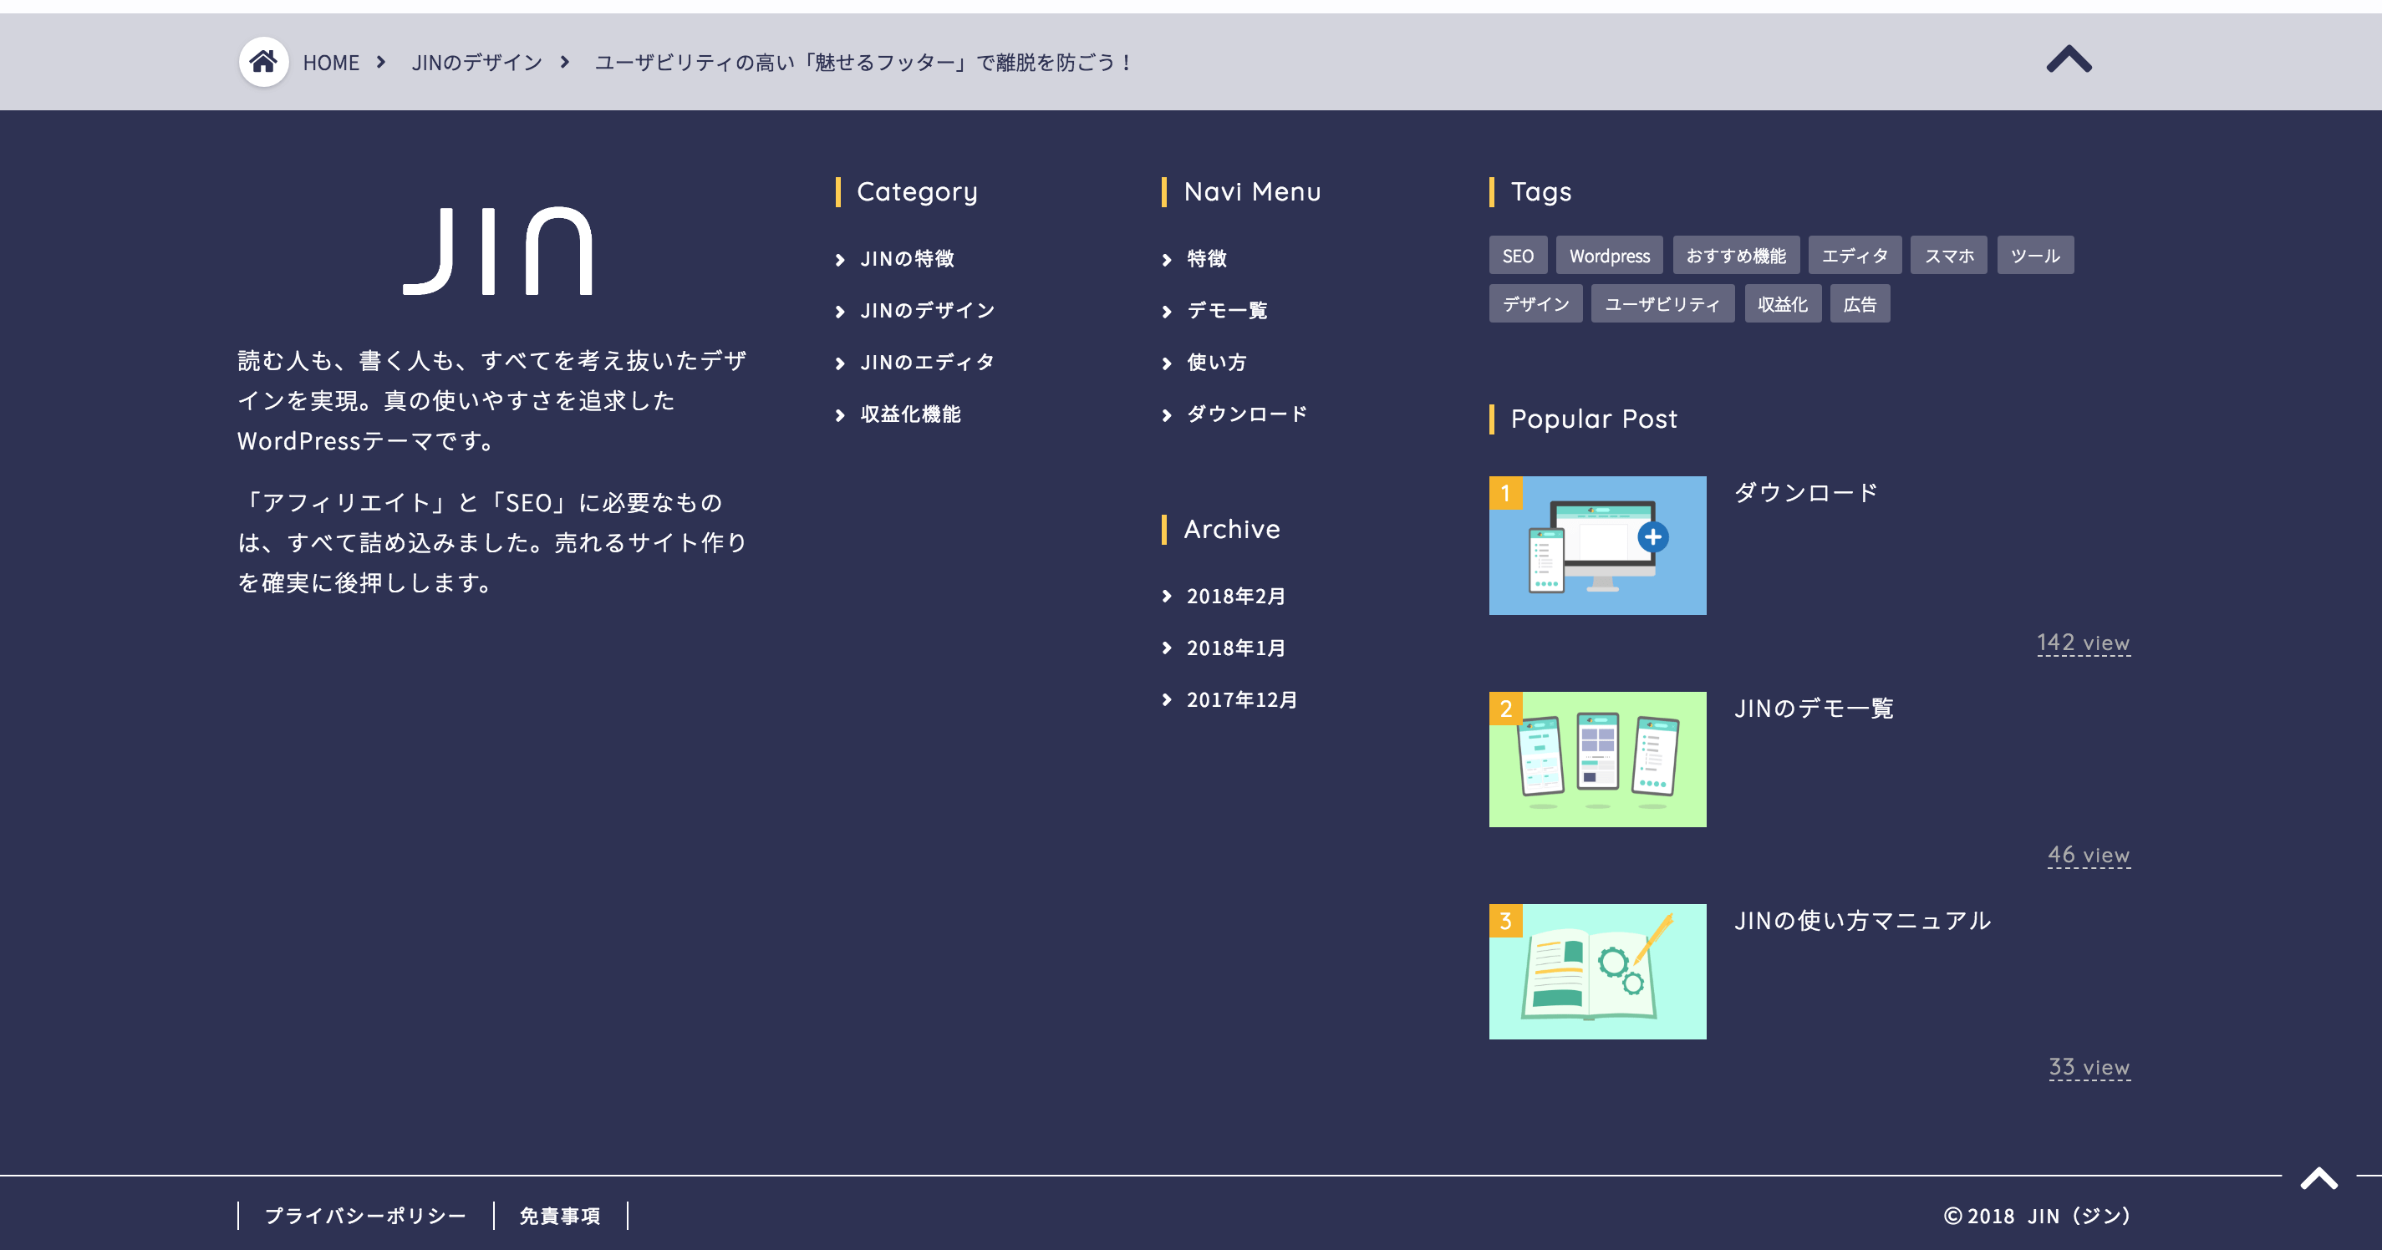
Task: Open the 2017年12月 archive
Action: click(x=1242, y=700)
